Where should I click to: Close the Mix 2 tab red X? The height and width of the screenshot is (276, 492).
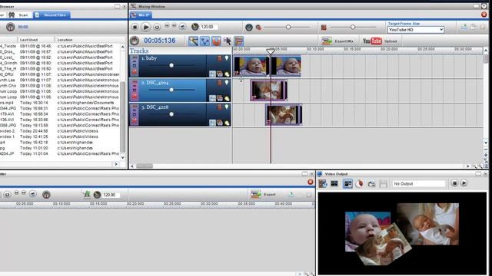(484, 15)
